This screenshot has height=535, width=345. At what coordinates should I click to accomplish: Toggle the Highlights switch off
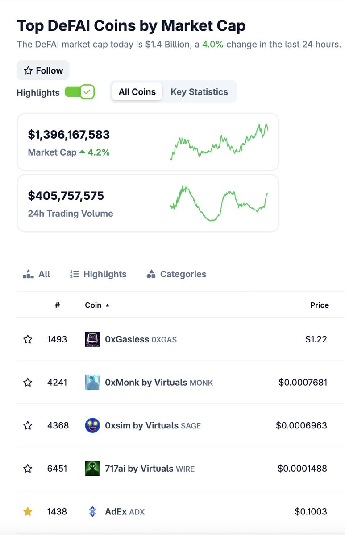(79, 92)
